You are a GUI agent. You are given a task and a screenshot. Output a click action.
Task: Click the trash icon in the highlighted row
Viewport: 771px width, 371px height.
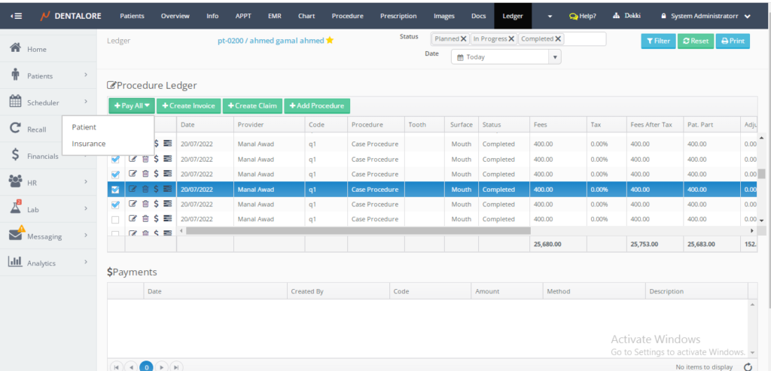pos(145,189)
